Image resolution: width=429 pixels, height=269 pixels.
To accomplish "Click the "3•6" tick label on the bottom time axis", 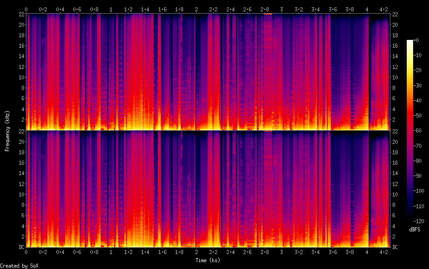I will click(333, 252).
